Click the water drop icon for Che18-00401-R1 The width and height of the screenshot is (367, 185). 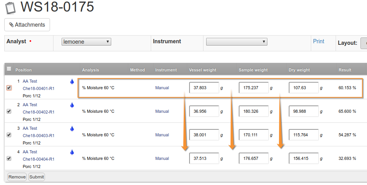pos(72,81)
